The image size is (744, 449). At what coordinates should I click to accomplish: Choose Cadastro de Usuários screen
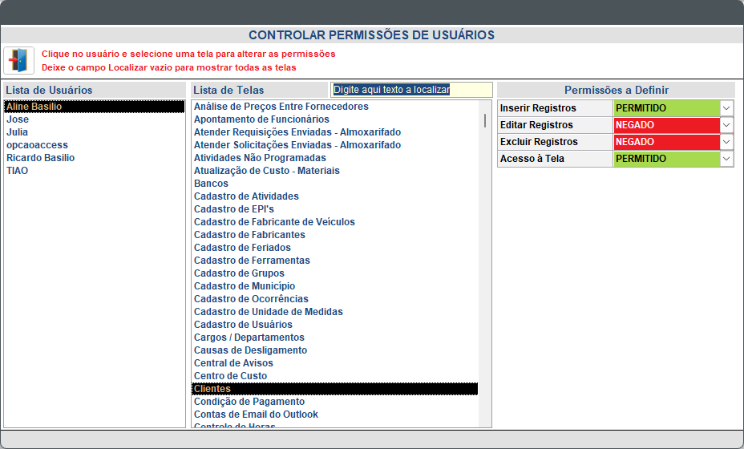point(243,325)
